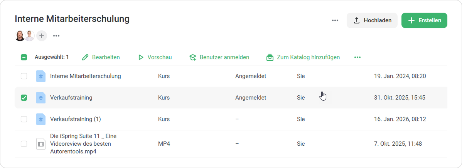
Task: Click the Zum Katalog hinzufügen icon
Action: coord(270,57)
